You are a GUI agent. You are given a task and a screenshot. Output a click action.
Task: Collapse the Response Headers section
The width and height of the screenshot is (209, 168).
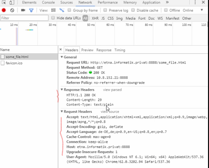tap(62, 90)
